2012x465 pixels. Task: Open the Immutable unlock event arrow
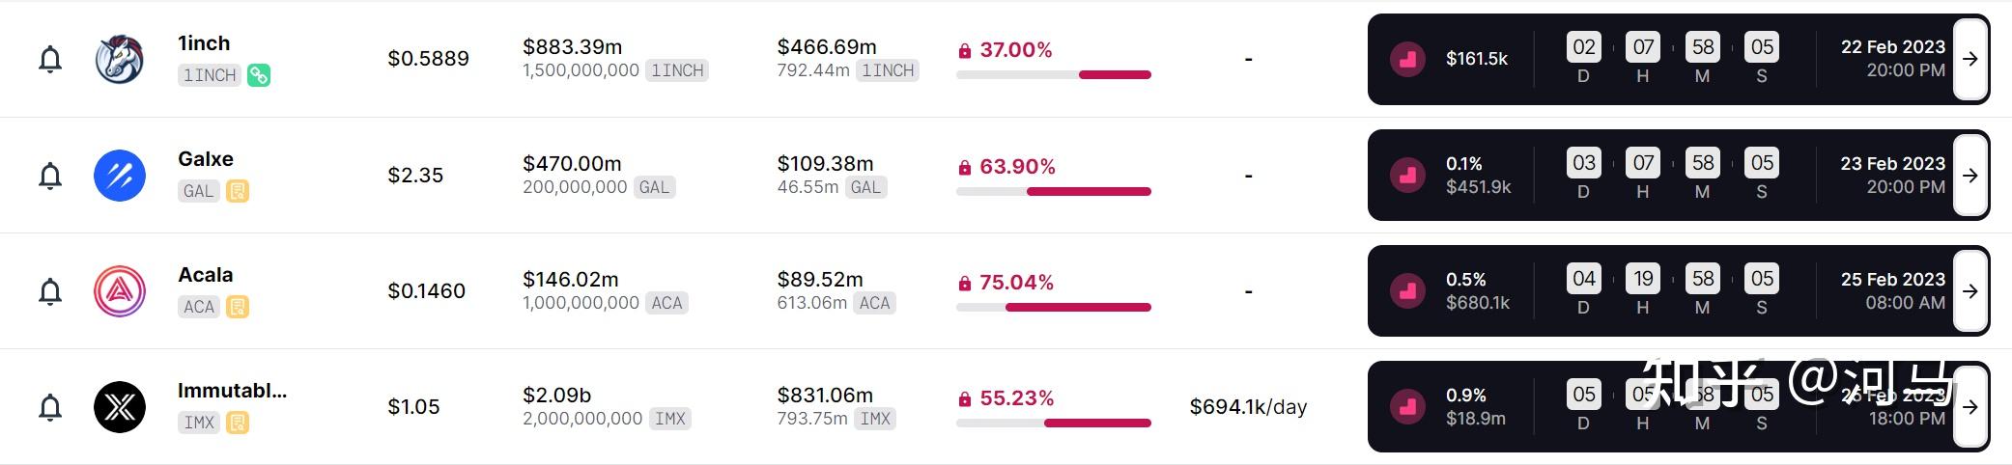(1969, 407)
